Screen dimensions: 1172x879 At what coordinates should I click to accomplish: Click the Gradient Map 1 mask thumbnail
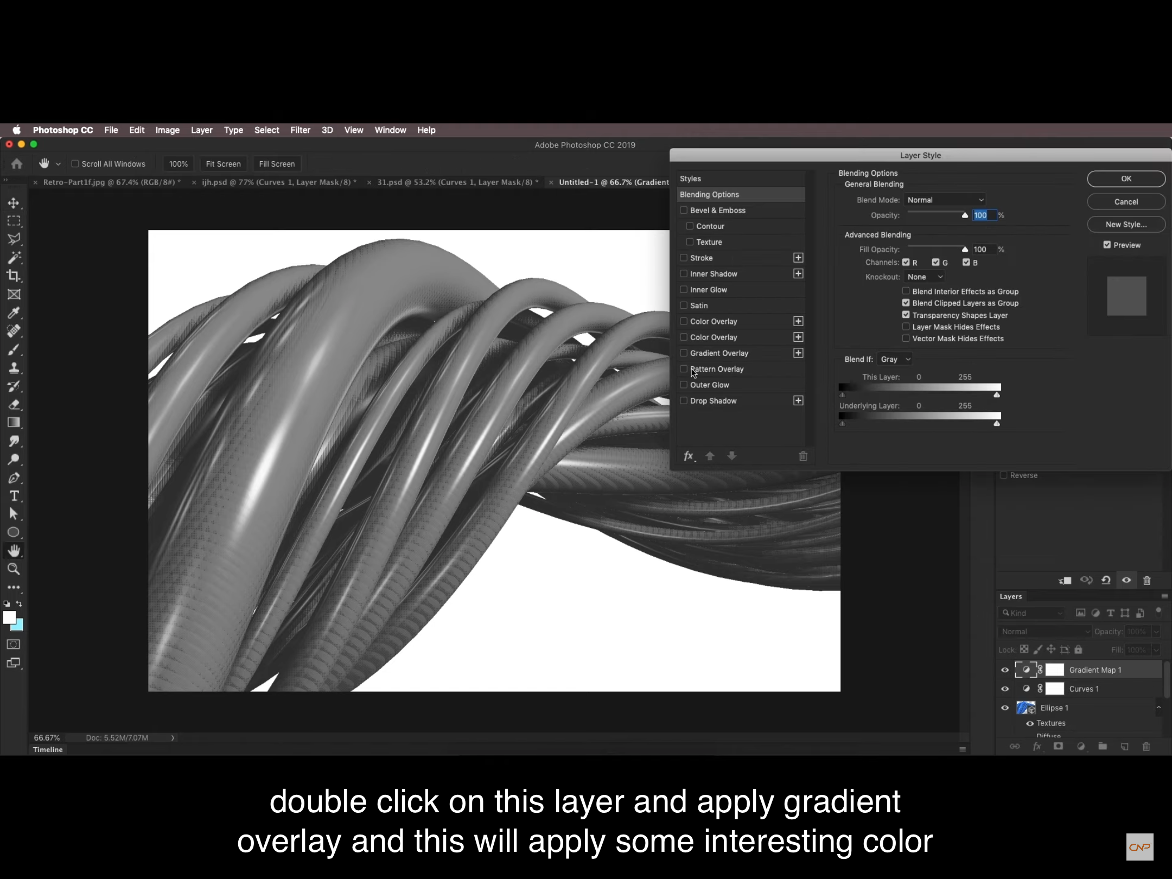point(1055,670)
